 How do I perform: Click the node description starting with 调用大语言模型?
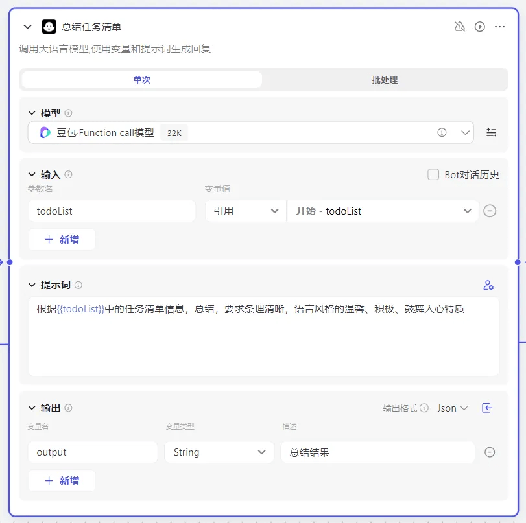pyautogui.click(x=115, y=49)
